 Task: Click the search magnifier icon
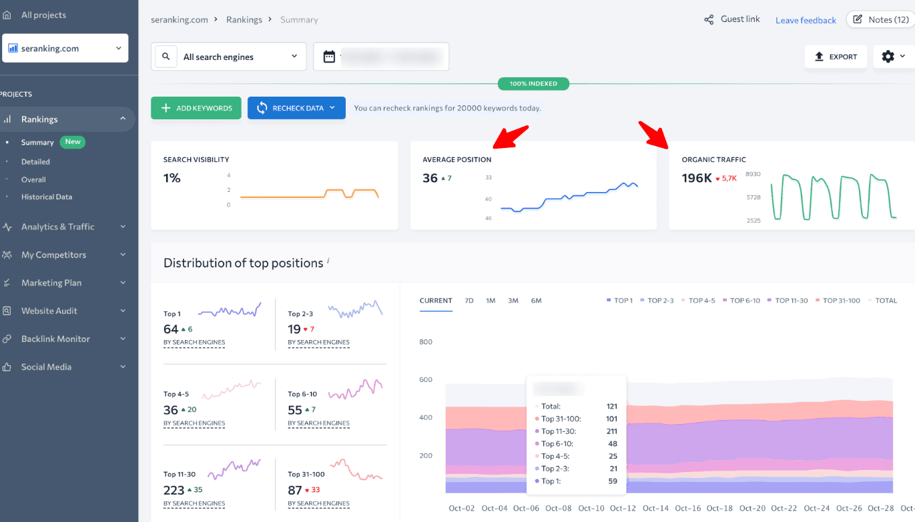click(166, 57)
